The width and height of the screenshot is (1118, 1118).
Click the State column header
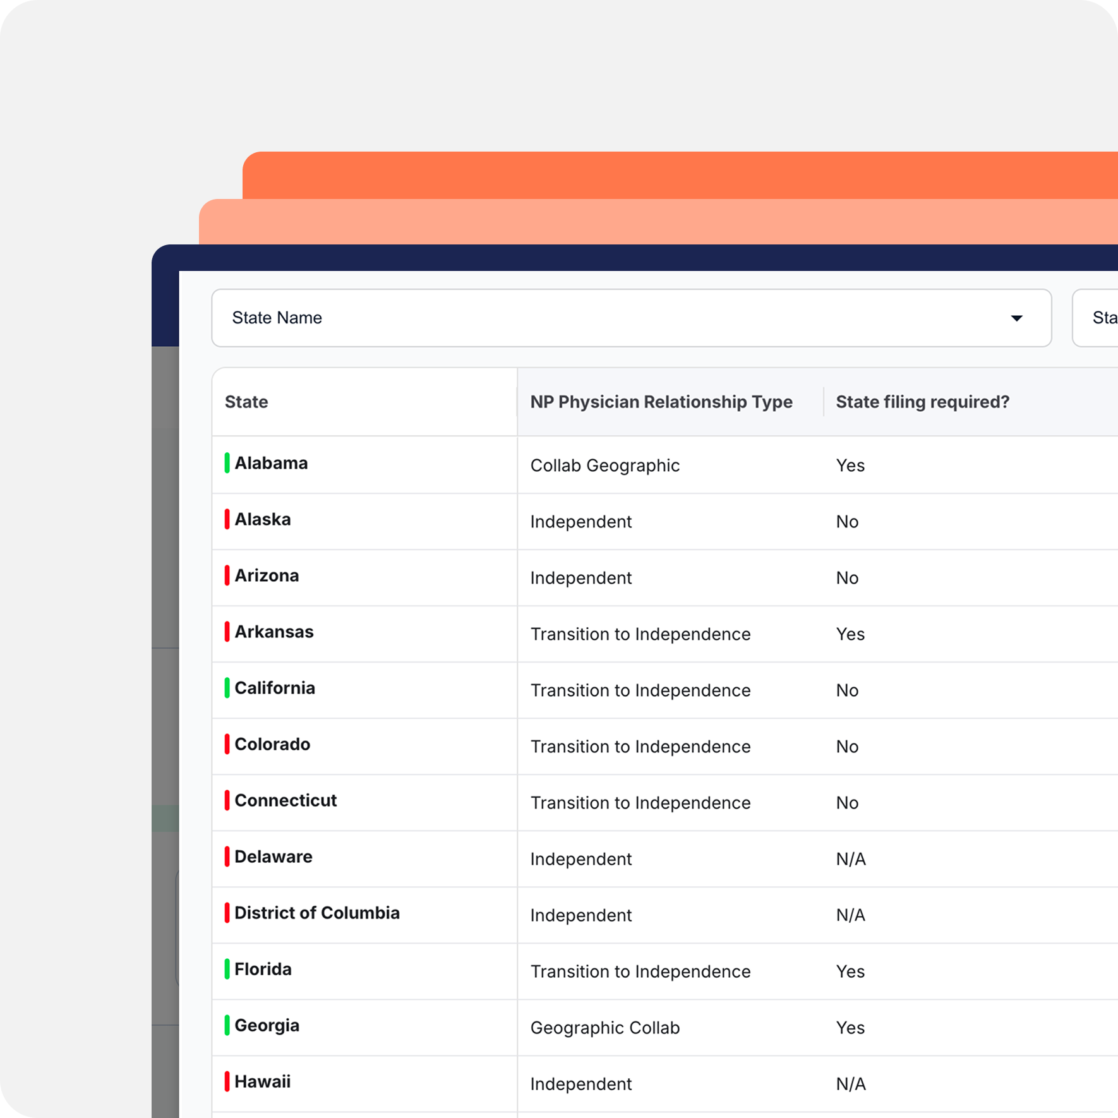pos(246,402)
